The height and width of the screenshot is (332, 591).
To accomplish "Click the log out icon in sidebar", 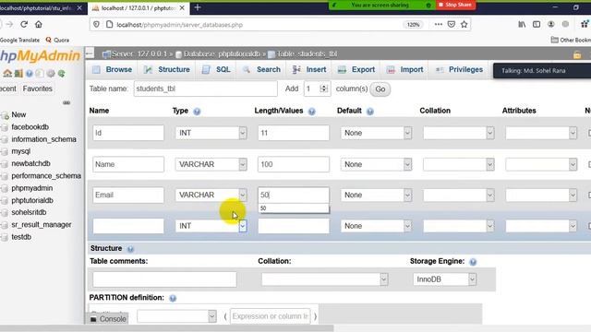I will click(18, 74).
